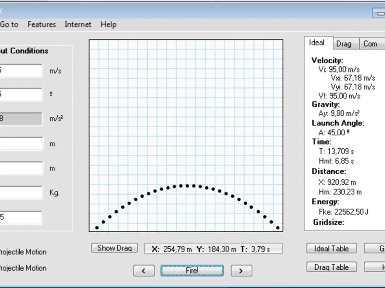Screen dimensions: 385x288
Task: Step back with the left arrow button
Action: point(144,271)
